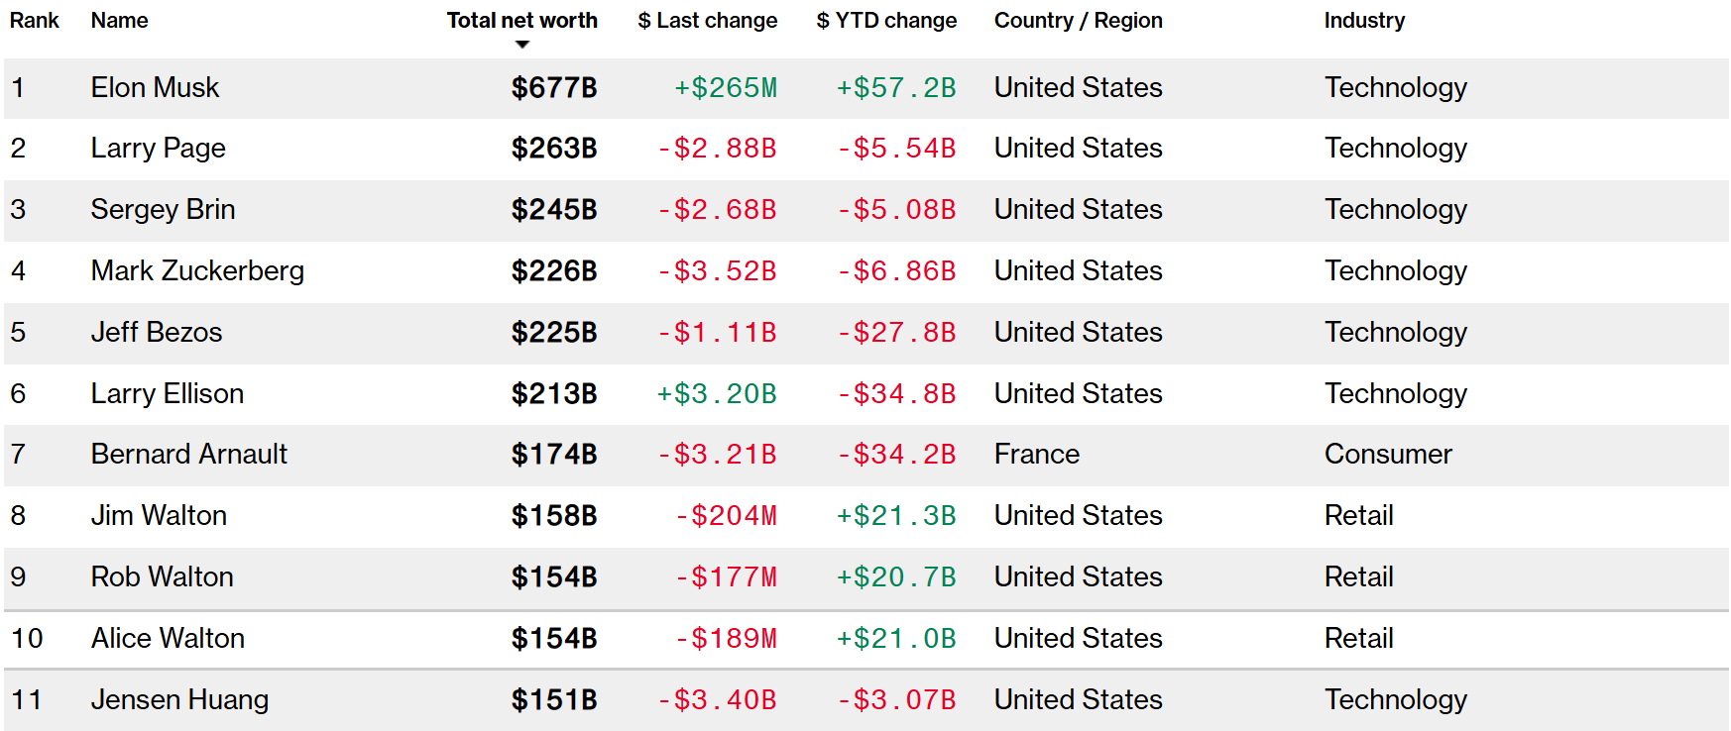Open Jim Walton's profile
1731x731 pixels.
159,516
